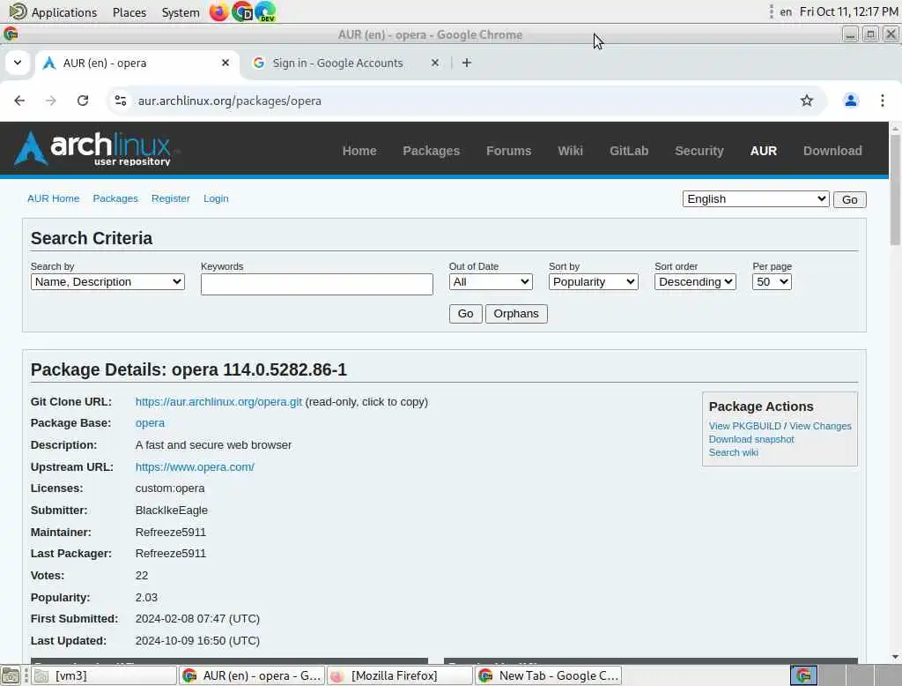
Task: Click the Keywords input field
Action: coord(316,284)
